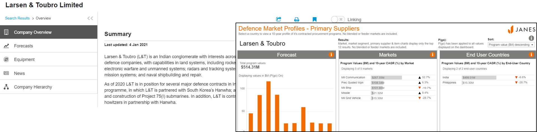Open the Sort dropdown for program value

511,45
